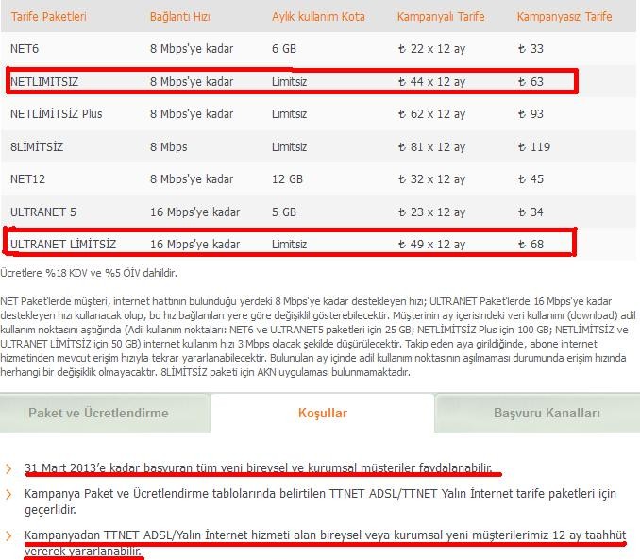The image size is (640, 560).
Task: Open the Paket ve Ücretlendirme tab
Action: [x=98, y=413]
